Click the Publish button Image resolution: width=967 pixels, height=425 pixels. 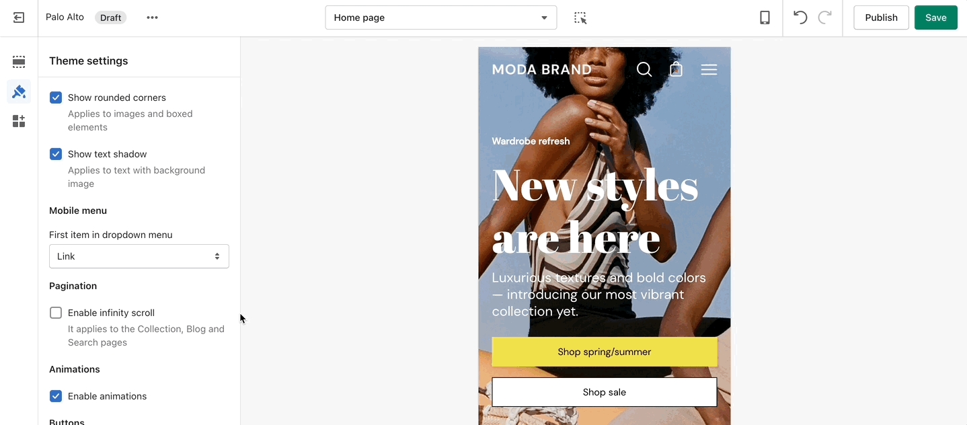(881, 17)
